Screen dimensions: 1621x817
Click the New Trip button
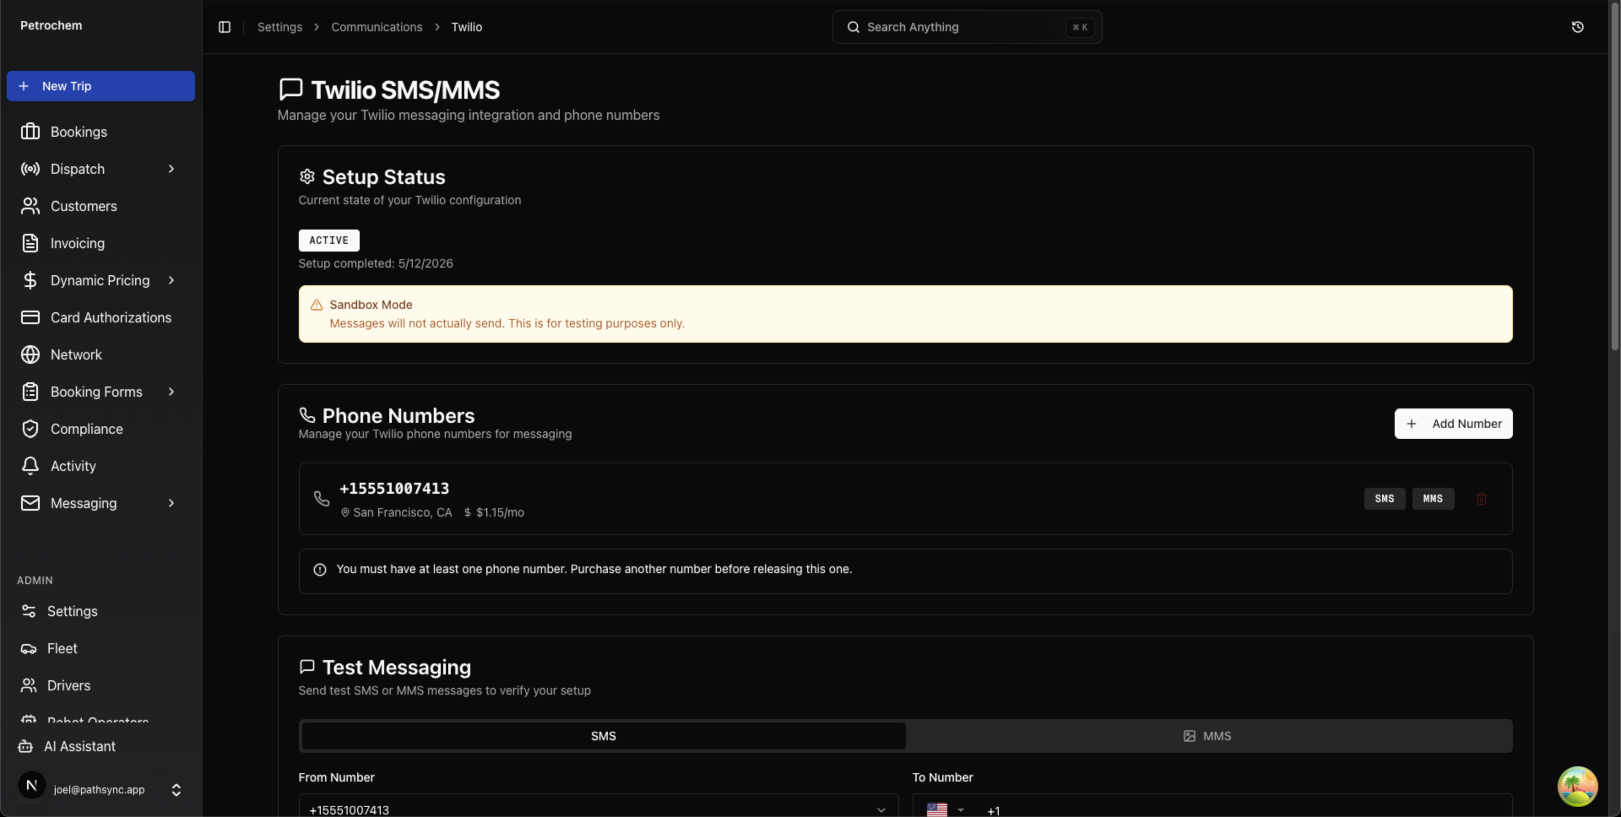101,86
